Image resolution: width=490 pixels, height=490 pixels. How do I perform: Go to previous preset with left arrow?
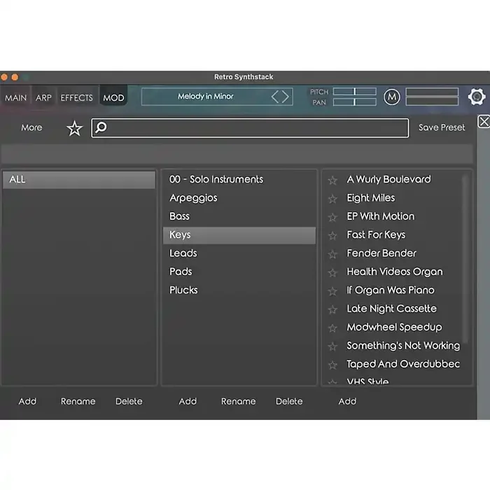pos(275,97)
